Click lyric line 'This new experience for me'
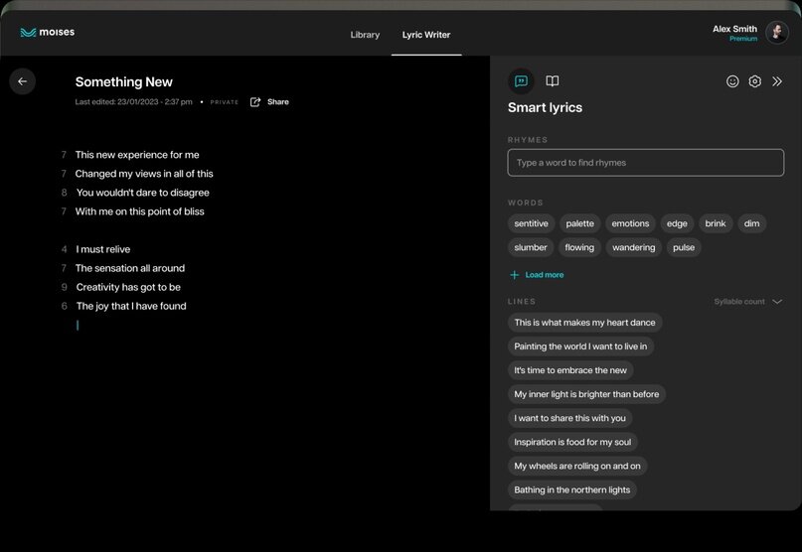 pyautogui.click(x=137, y=155)
